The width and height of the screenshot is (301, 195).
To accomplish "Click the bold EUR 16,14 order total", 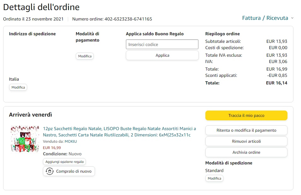I will tap(276, 83).
